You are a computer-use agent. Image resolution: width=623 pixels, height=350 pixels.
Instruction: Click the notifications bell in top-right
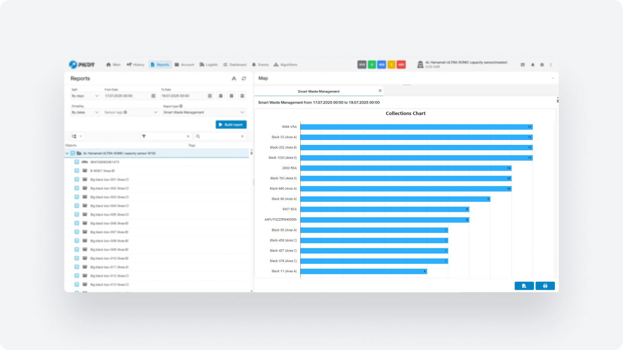tap(532, 65)
